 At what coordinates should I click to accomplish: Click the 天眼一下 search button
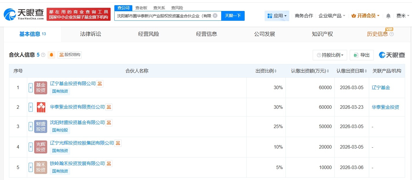[233, 16]
